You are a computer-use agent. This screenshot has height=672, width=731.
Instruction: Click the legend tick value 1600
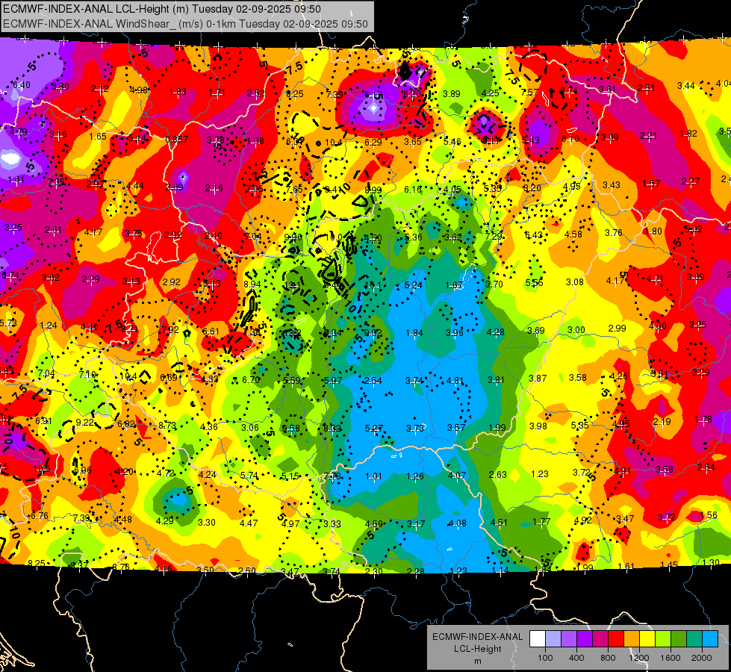(x=670, y=658)
